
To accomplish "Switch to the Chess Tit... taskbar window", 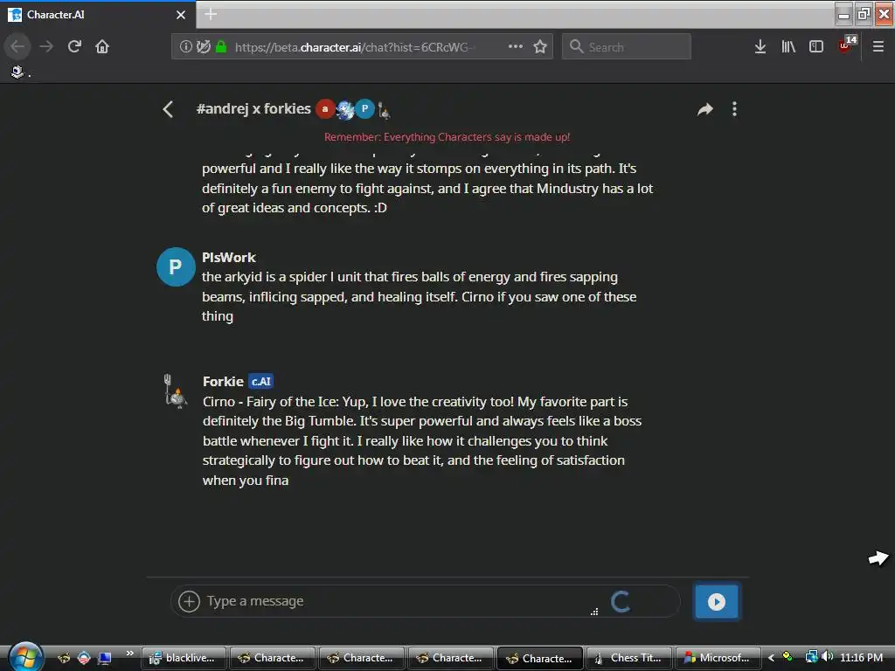I will click(629, 658).
